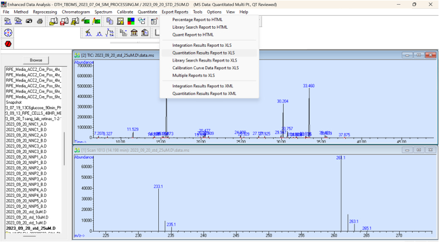Select 2023_09_20_std_10uM.D in file list
This screenshot has height=242, width=439.
point(27,217)
